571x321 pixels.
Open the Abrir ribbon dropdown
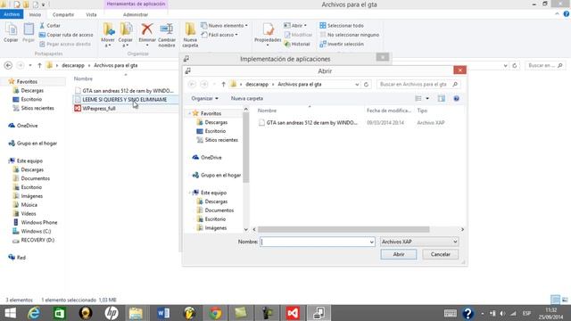[x=295, y=26]
